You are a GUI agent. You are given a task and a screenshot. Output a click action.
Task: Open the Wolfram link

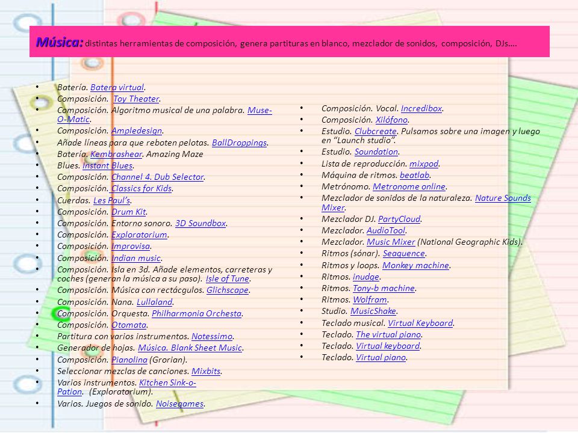click(370, 299)
